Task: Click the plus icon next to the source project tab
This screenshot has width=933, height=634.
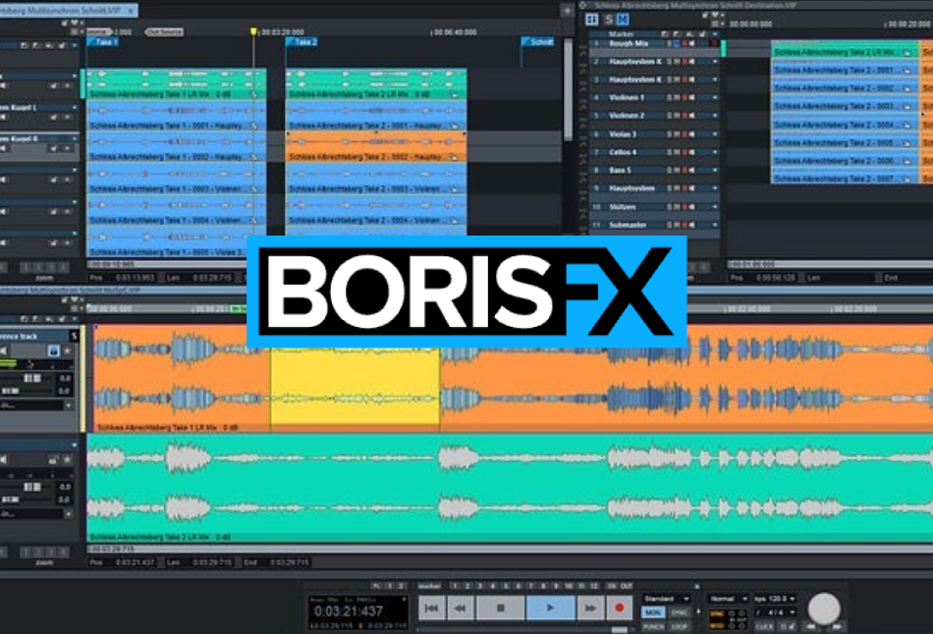Action: coord(567,10)
